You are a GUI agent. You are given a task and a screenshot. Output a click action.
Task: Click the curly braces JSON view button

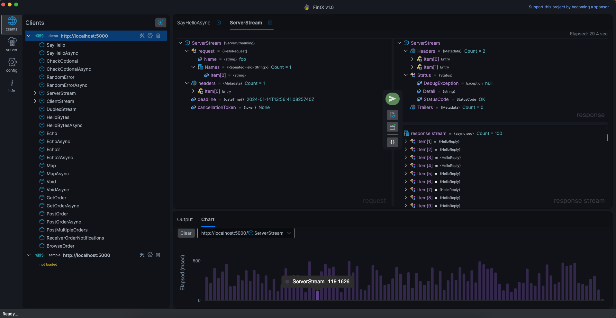click(x=392, y=142)
